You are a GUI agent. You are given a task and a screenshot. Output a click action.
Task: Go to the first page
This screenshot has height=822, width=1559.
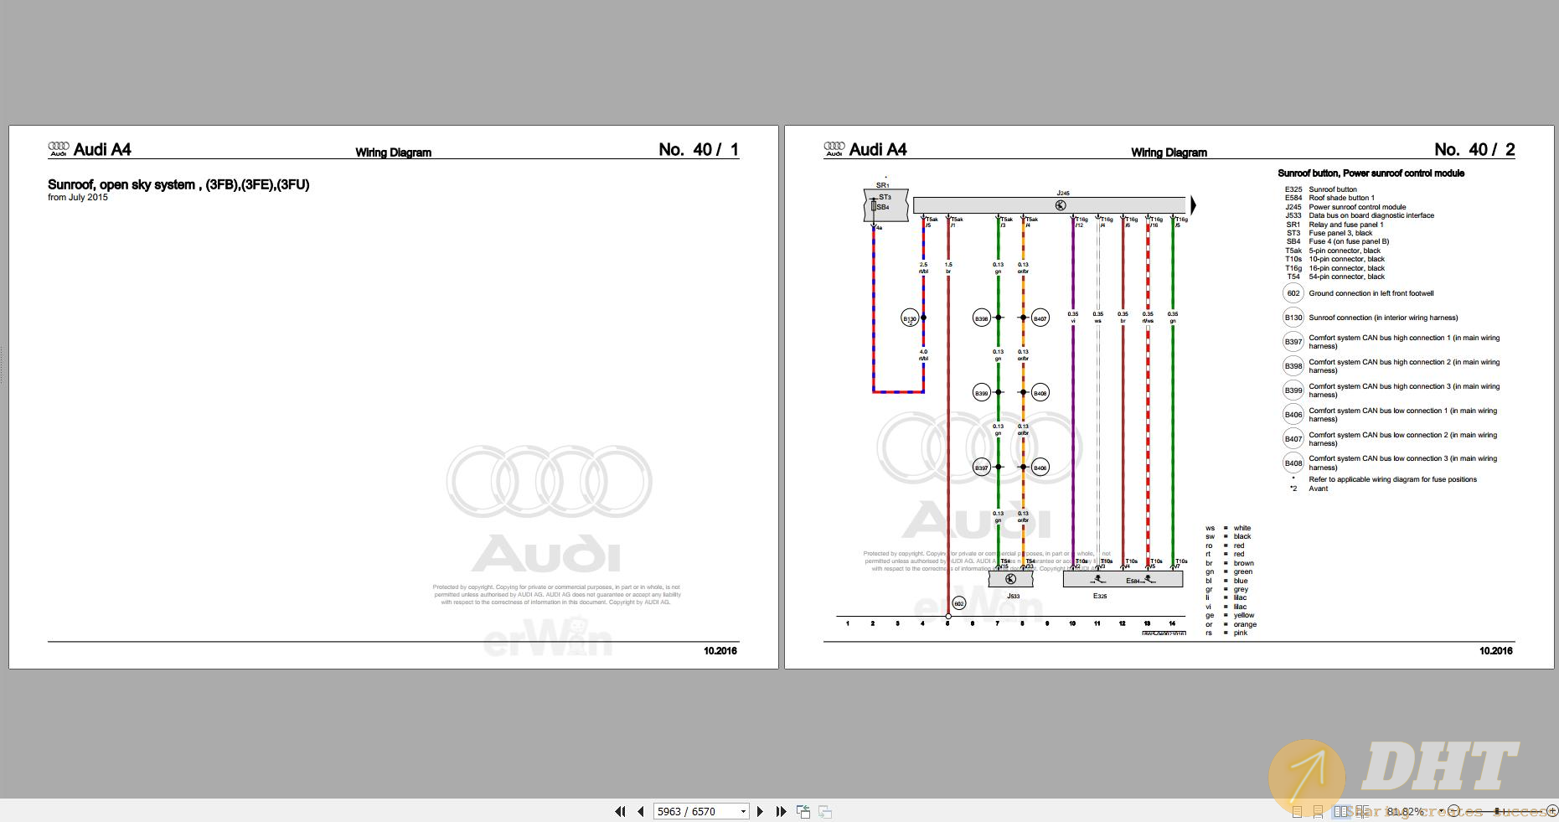(620, 811)
